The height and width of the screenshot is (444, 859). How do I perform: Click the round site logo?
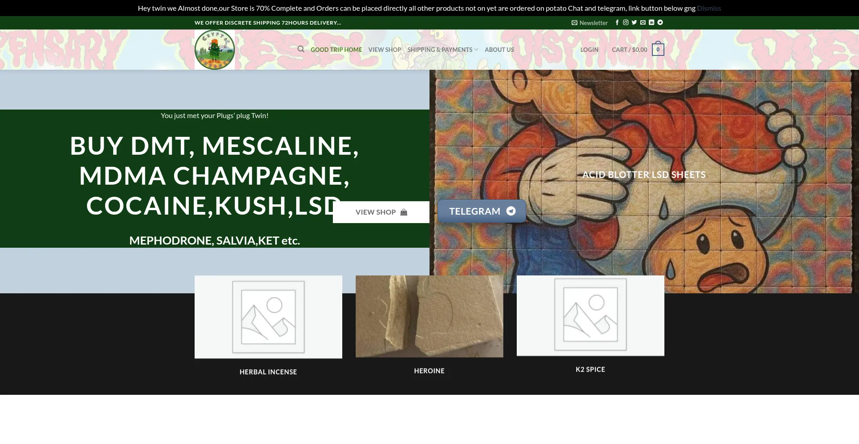coord(215,50)
